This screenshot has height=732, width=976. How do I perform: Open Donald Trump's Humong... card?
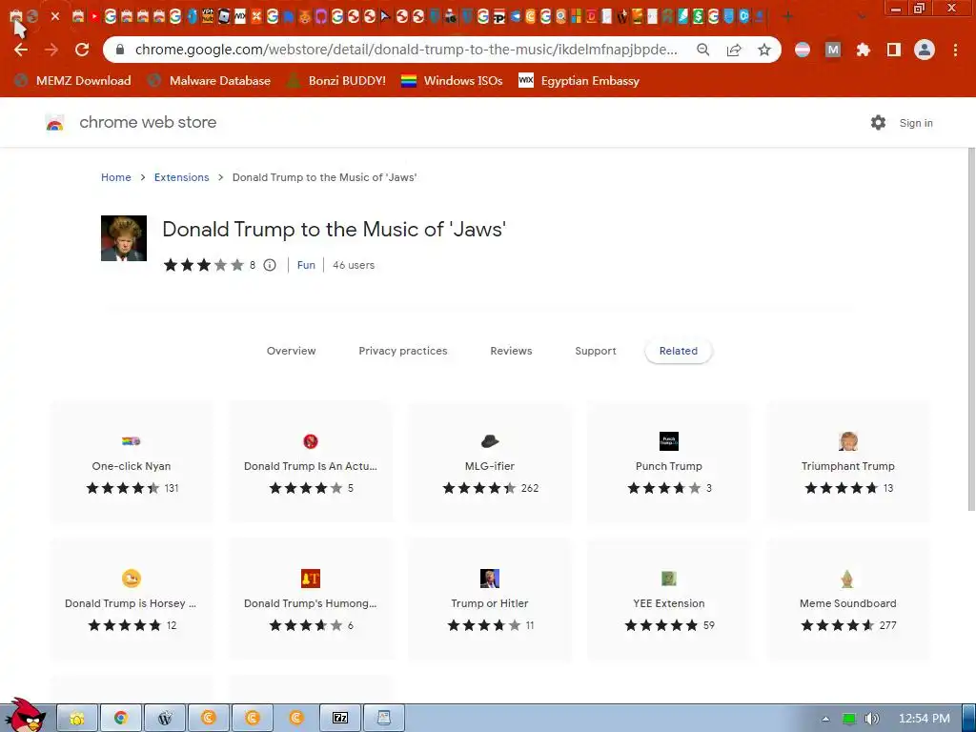tap(311, 599)
